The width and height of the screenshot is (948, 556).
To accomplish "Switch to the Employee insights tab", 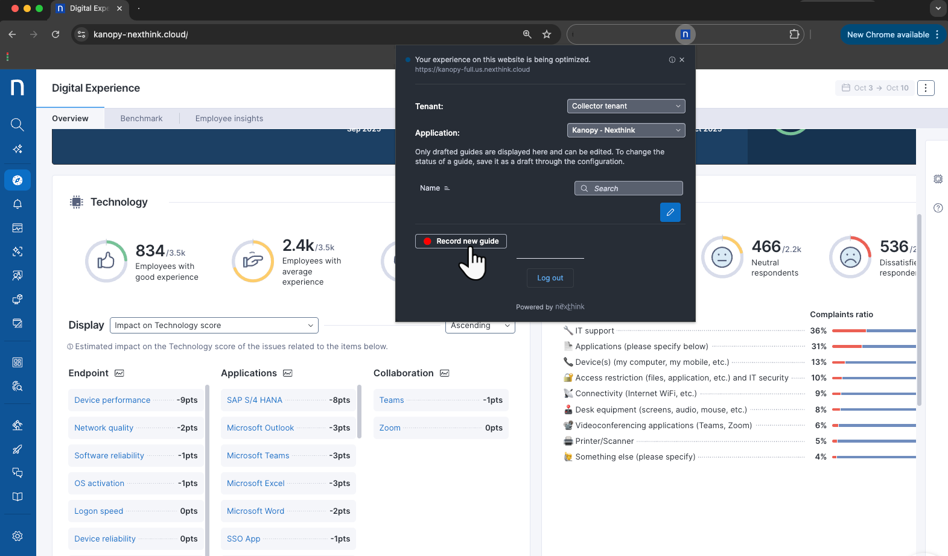I will pyautogui.click(x=229, y=119).
